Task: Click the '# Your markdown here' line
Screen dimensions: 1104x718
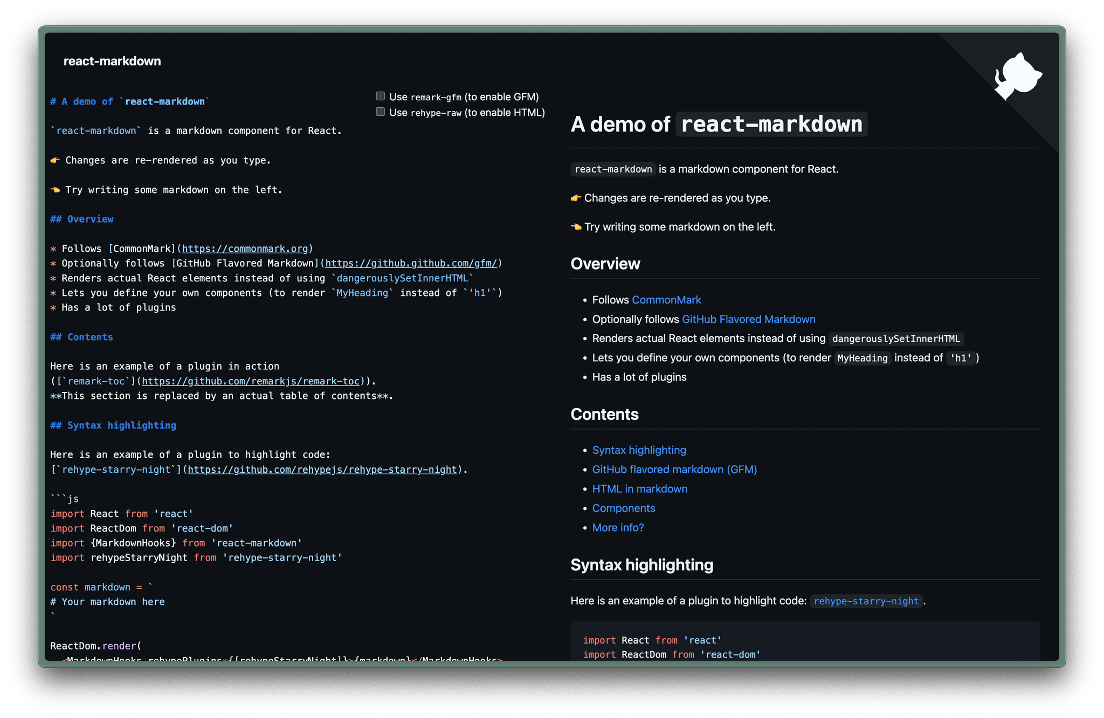Action: 108,602
